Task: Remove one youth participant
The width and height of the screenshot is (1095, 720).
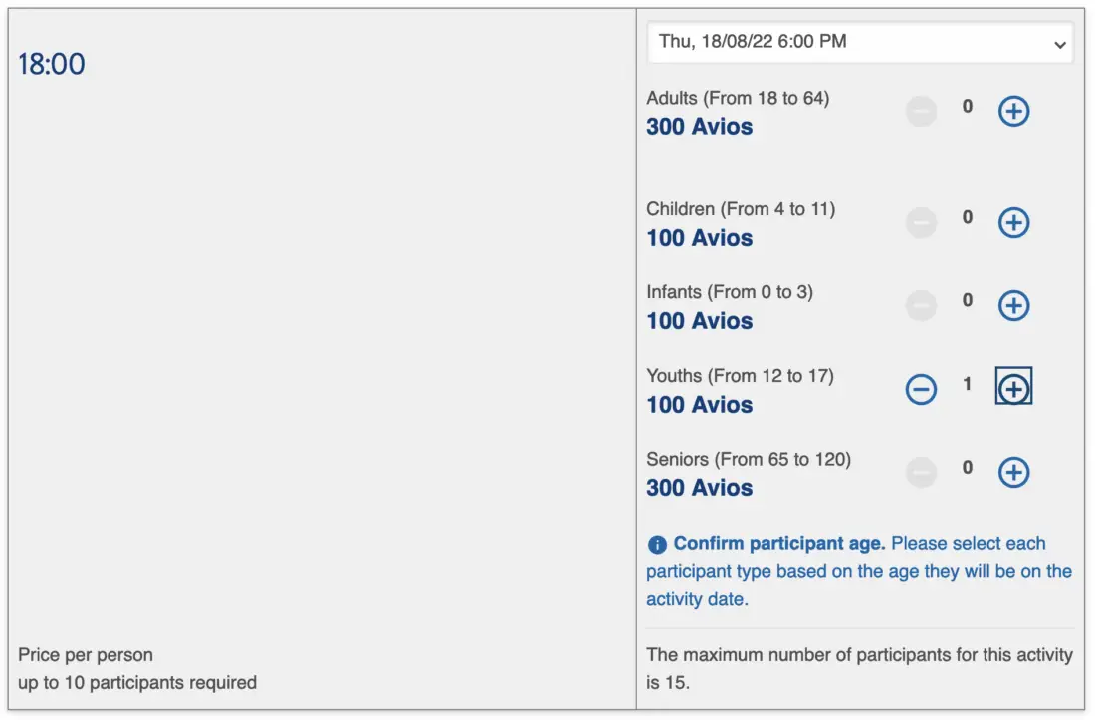Action: point(921,389)
